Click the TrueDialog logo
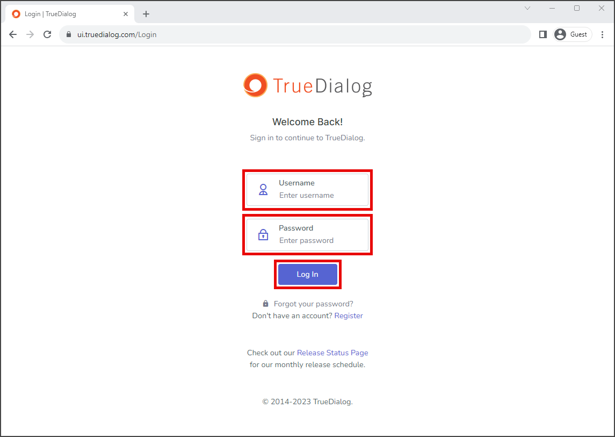Viewport: 615px width, 437px height. point(307,85)
